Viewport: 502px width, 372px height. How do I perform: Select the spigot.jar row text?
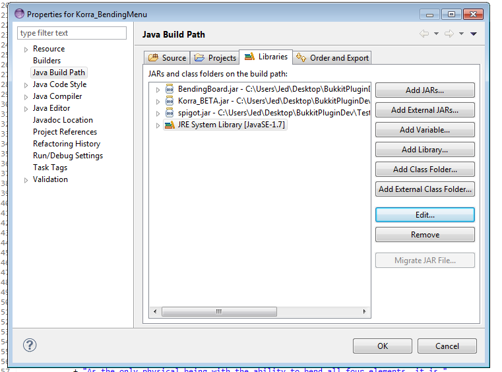coord(274,113)
